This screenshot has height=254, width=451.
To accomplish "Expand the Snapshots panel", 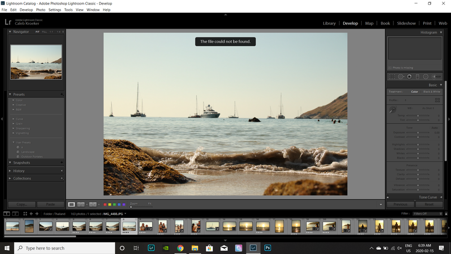I will click(22, 163).
